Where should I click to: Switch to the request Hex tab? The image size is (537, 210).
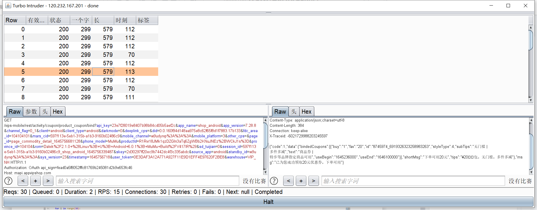(x=58, y=112)
